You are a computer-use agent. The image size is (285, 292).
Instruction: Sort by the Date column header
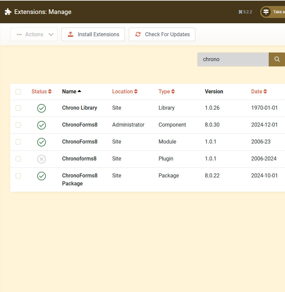click(x=259, y=92)
